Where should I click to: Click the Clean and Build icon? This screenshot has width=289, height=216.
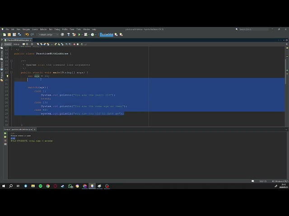[74, 35]
